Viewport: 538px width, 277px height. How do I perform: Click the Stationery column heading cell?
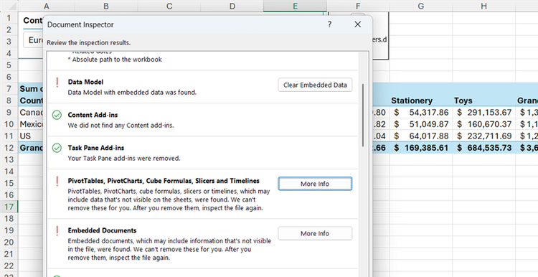point(420,100)
